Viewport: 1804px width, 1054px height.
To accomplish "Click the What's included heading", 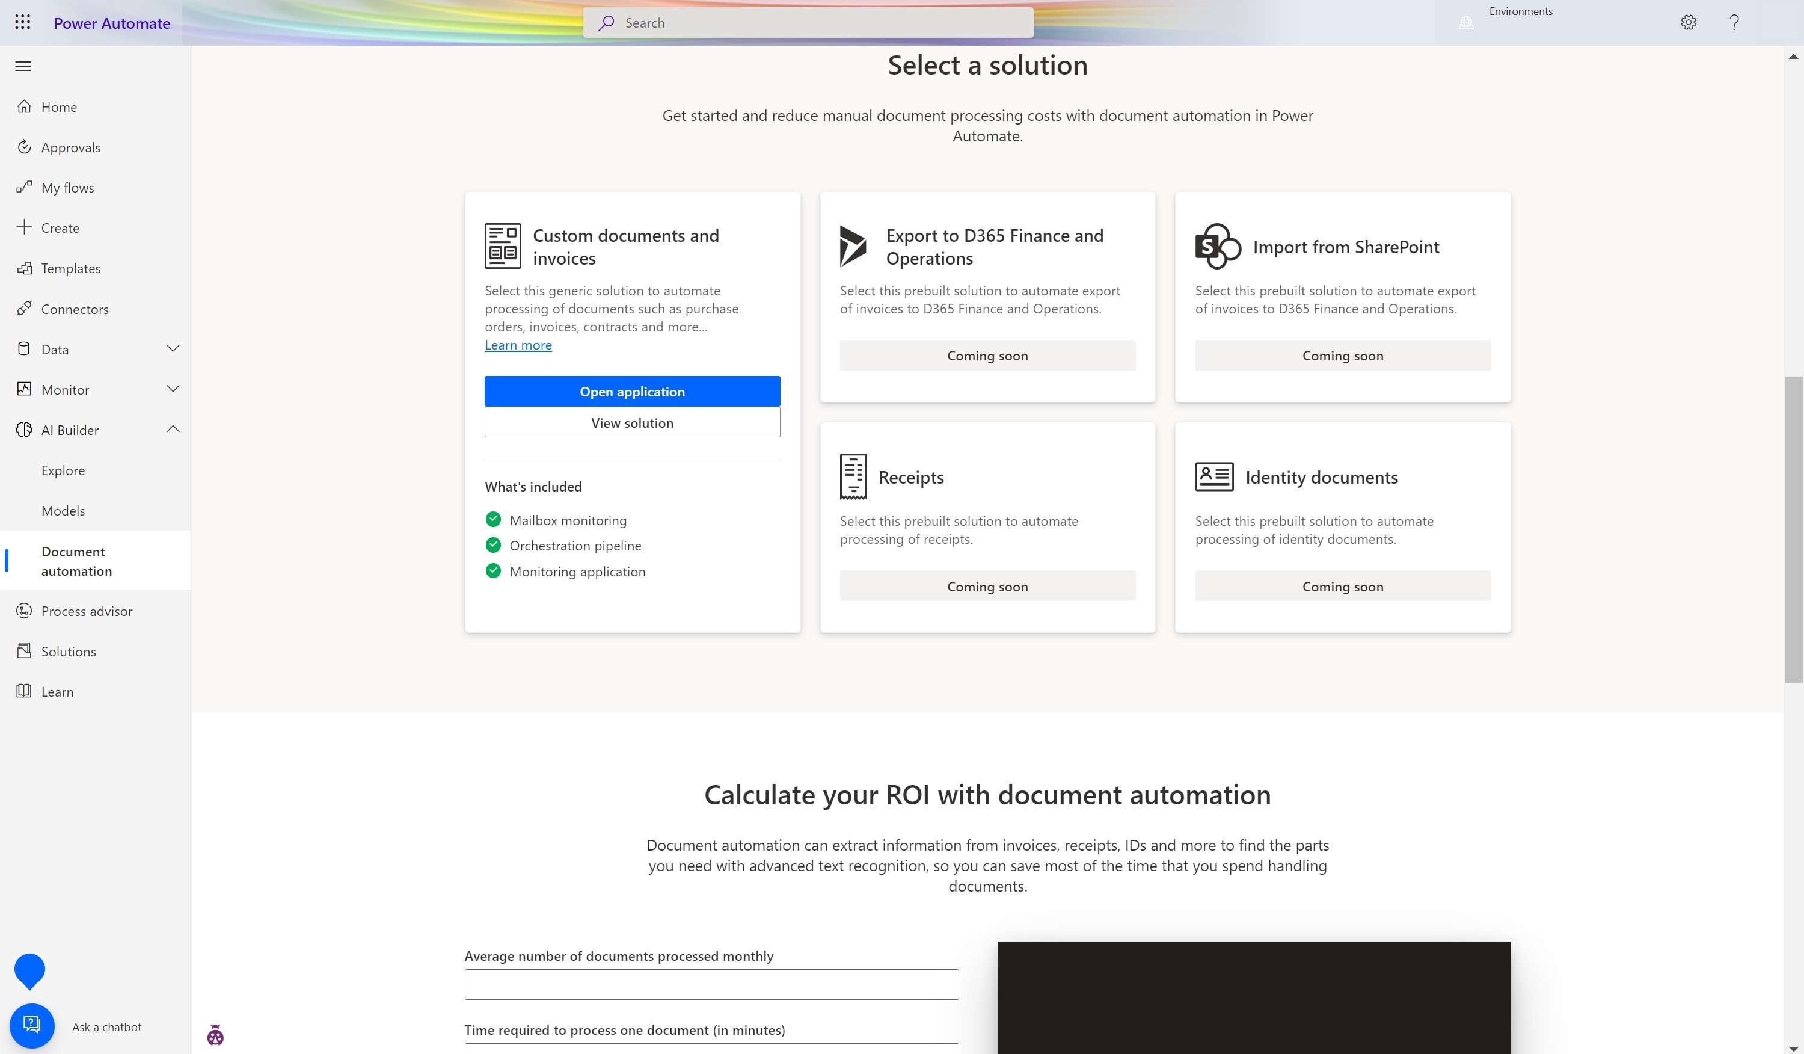I will tap(533, 487).
